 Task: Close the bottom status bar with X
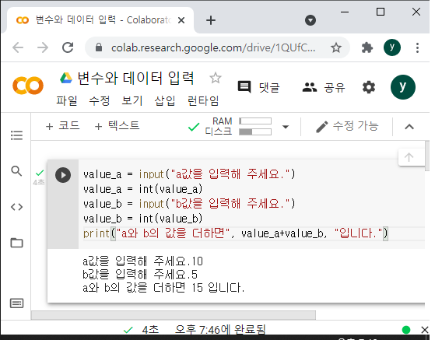(425, 330)
